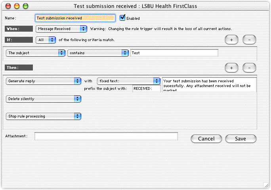Click the red close window button
This screenshot has height=190, width=271.
[9, 6]
